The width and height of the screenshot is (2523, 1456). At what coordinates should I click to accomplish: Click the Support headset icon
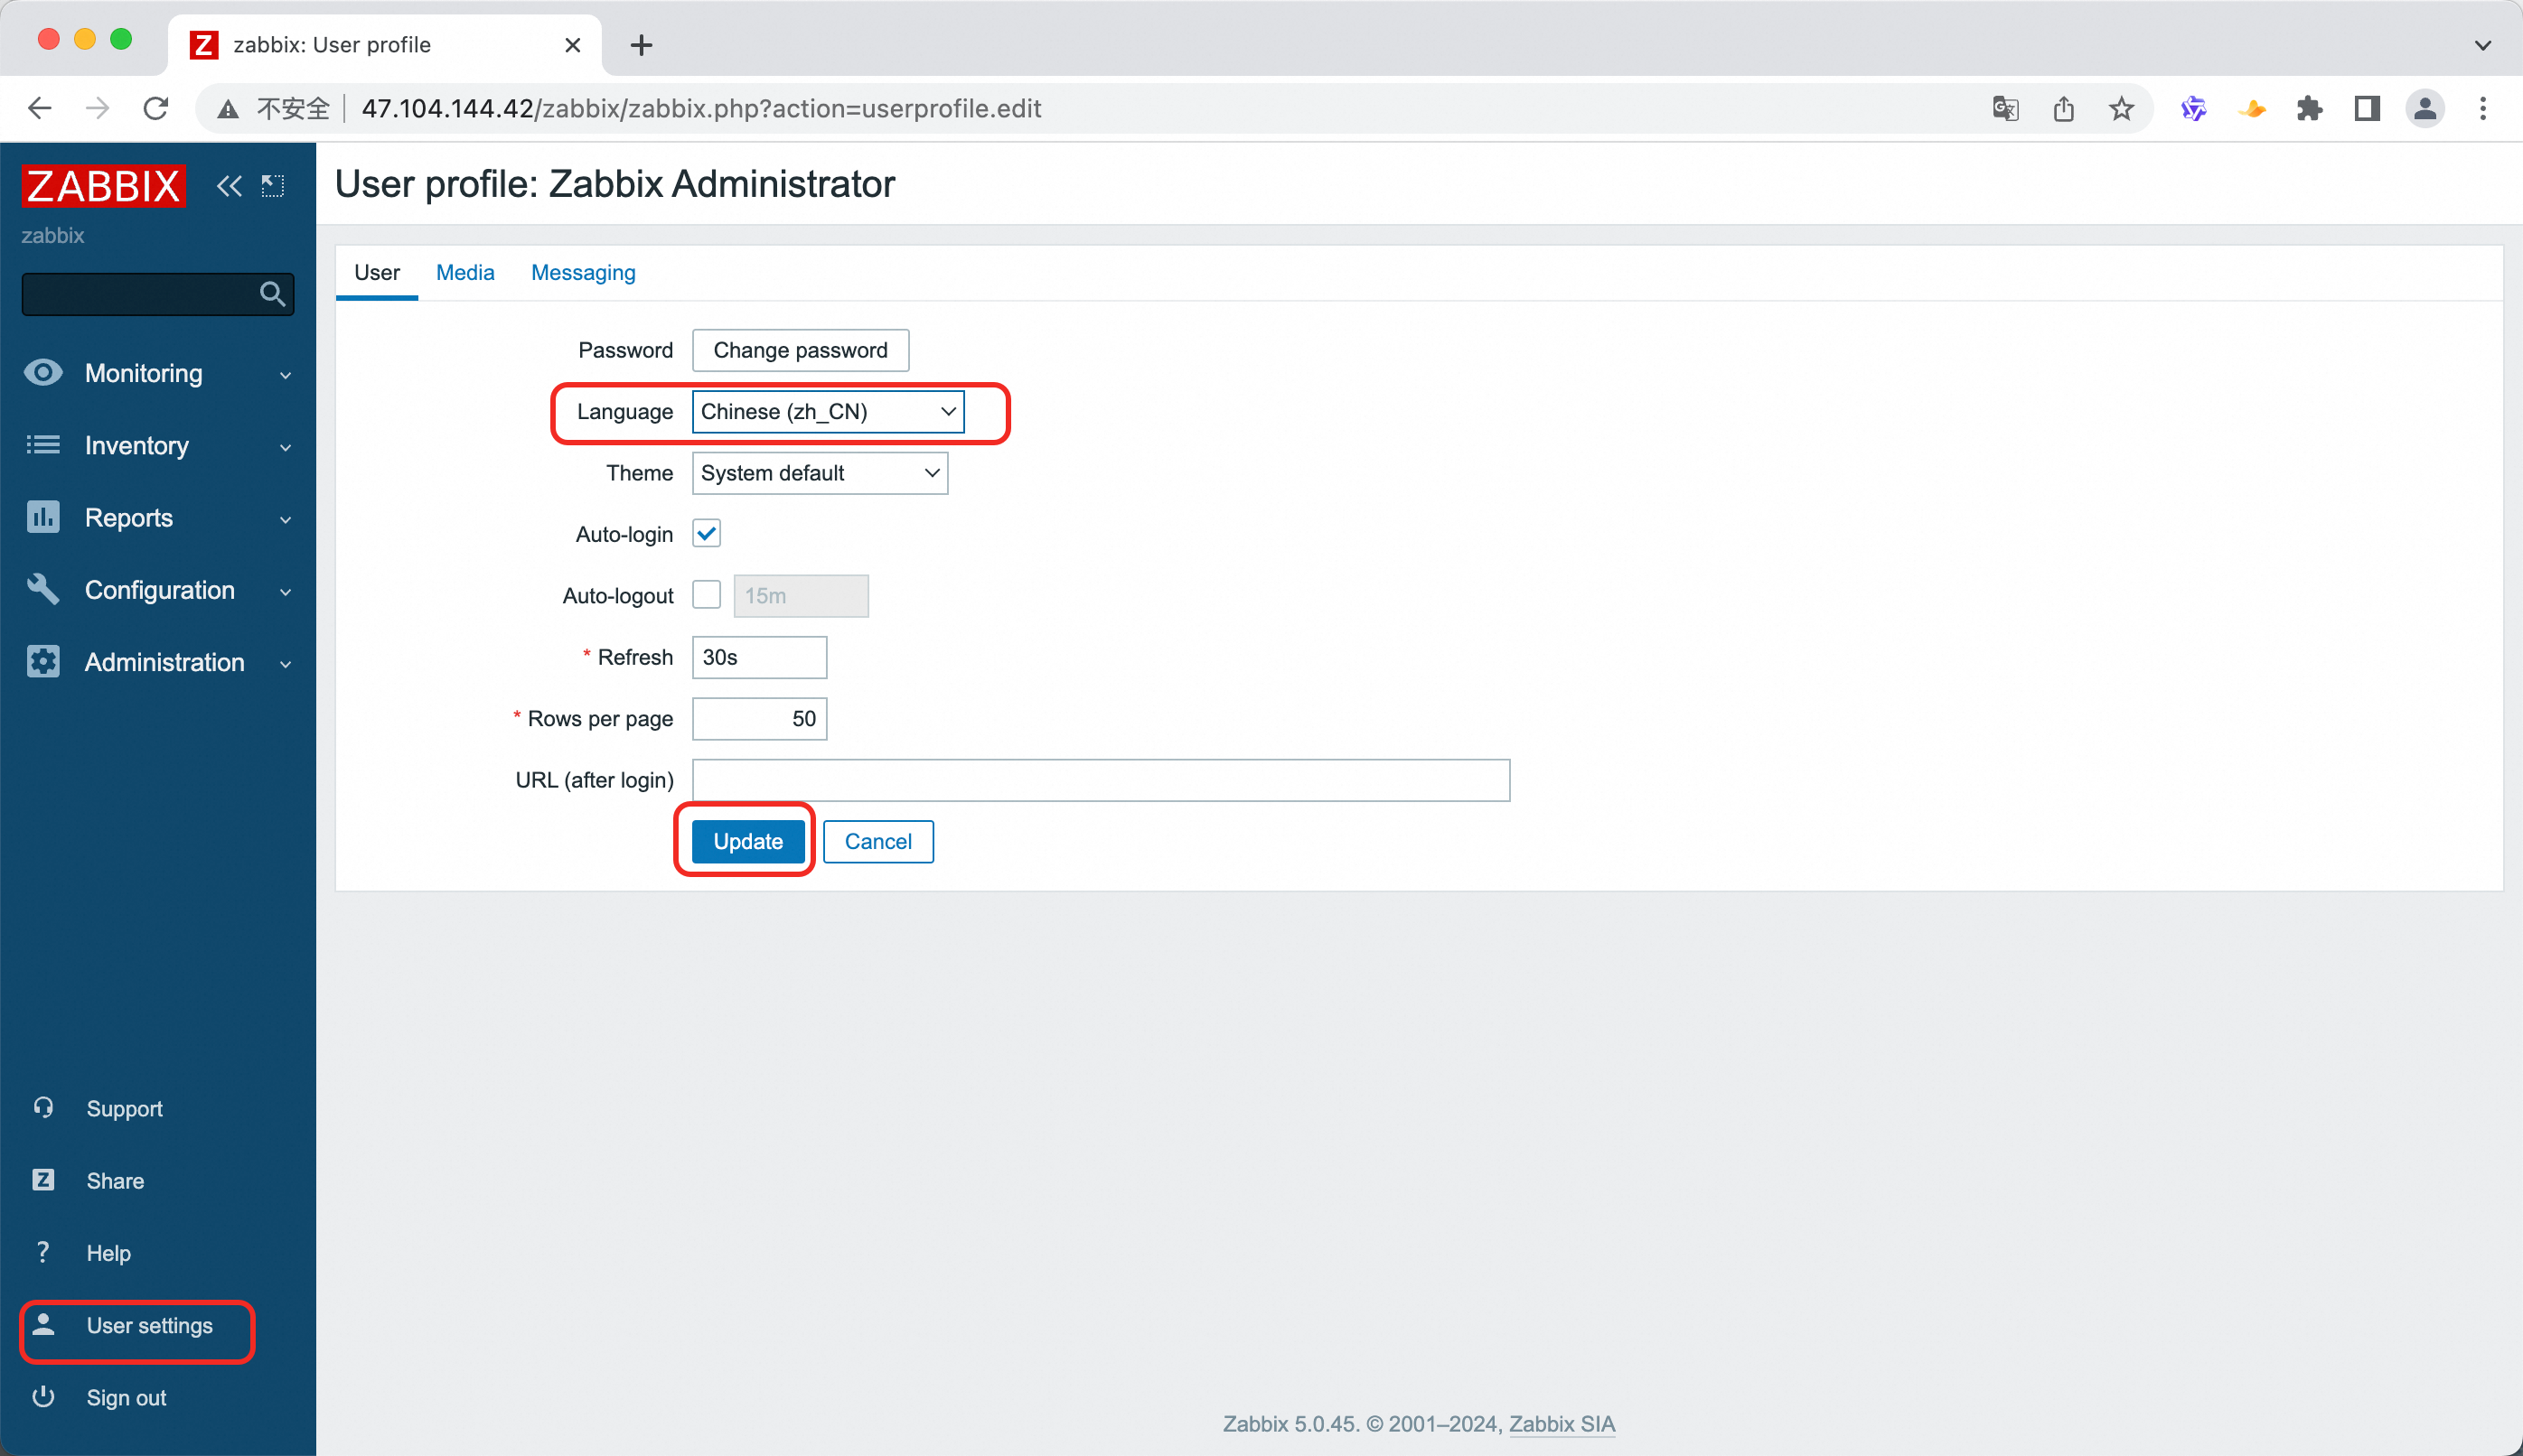coord(43,1107)
